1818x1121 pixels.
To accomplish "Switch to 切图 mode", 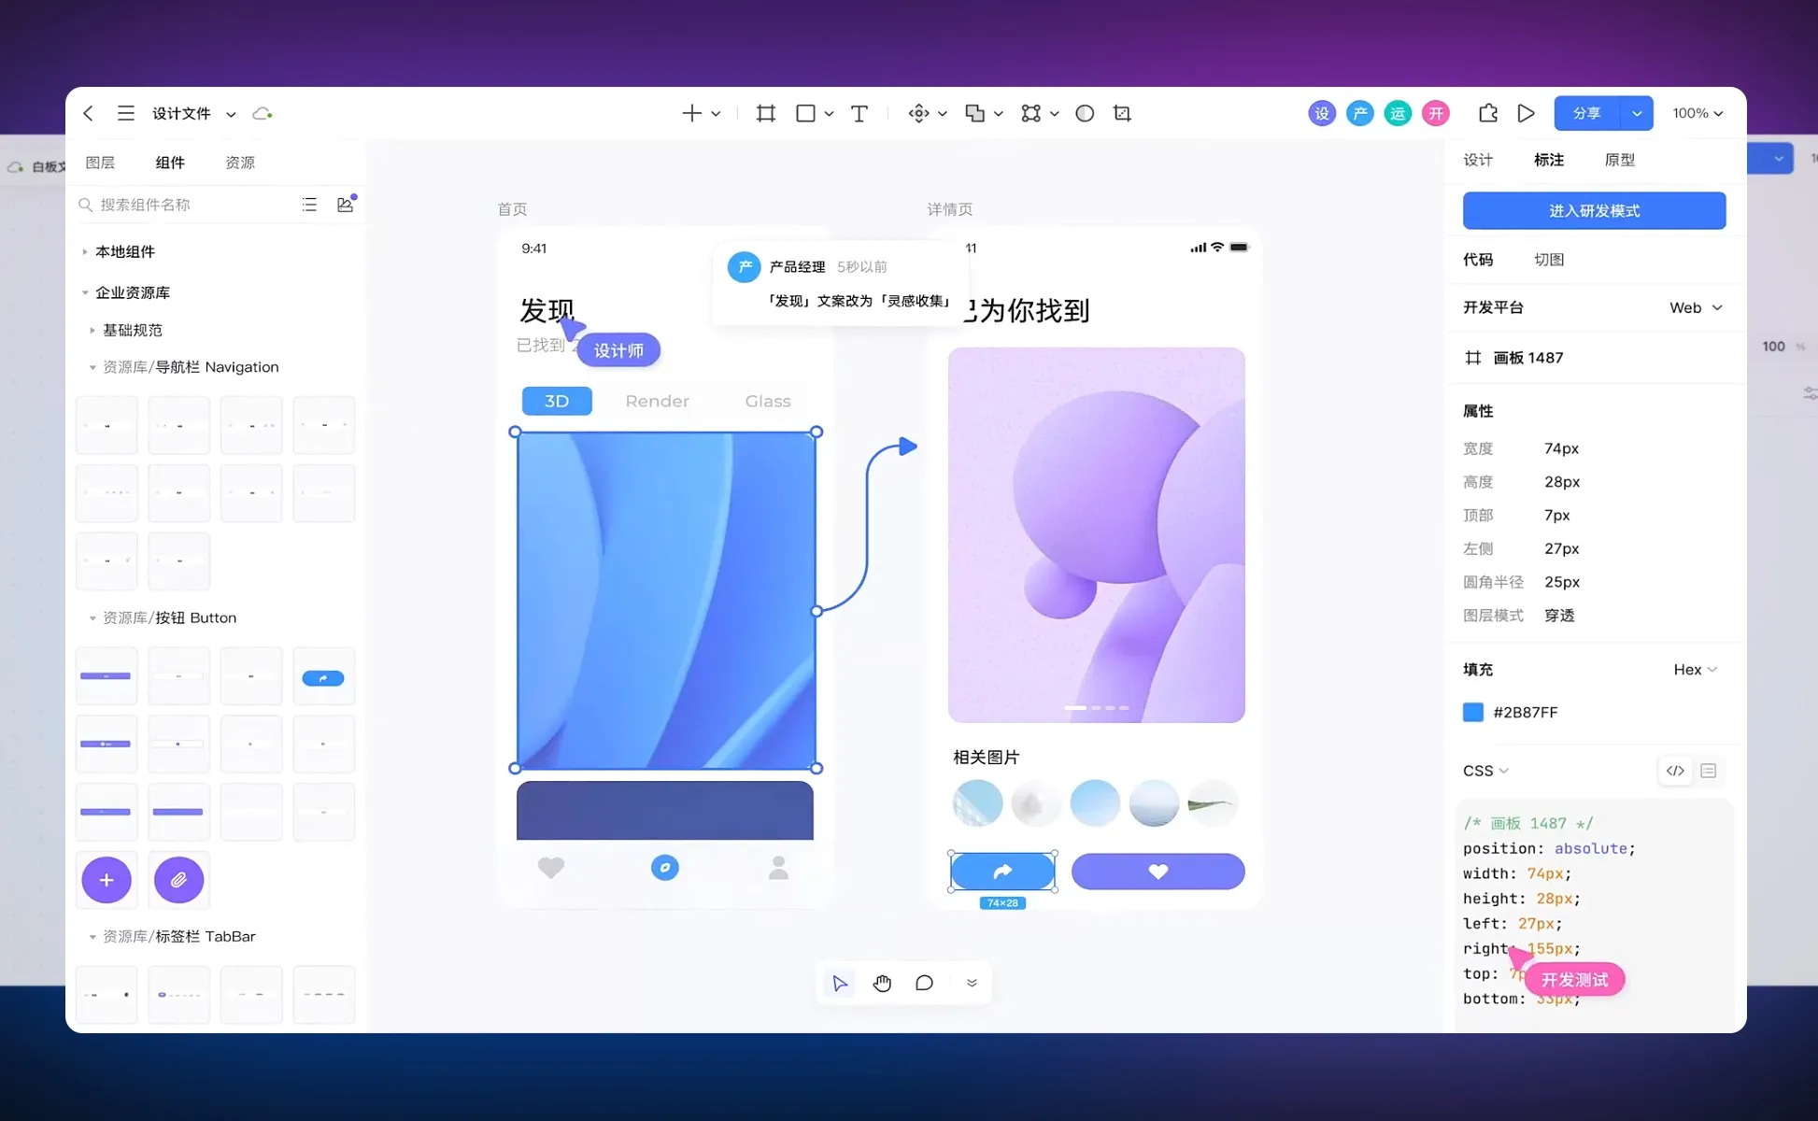I will pyautogui.click(x=1548, y=260).
